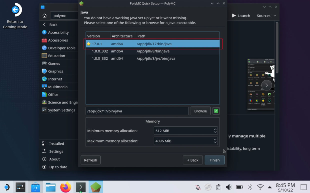This screenshot has height=193, width=310.
Task: Decrease the maximum memory allocation value
Action: (x=215, y=142)
